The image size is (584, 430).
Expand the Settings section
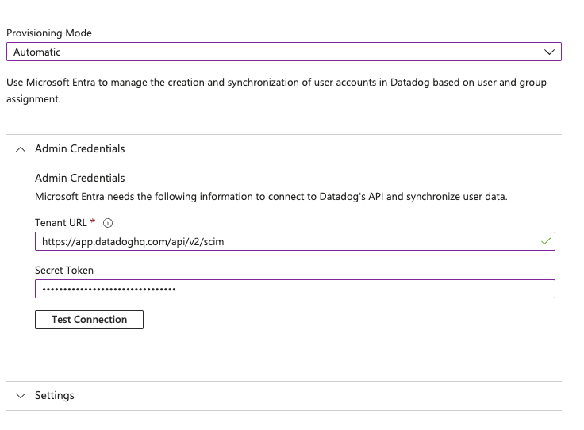(x=21, y=396)
